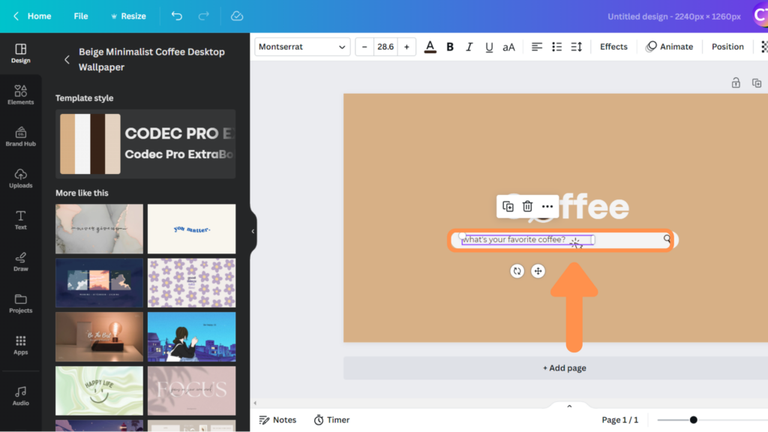Select the lamp 'Be the Best' template
The image size is (768, 432).
(x=100, y=337)
